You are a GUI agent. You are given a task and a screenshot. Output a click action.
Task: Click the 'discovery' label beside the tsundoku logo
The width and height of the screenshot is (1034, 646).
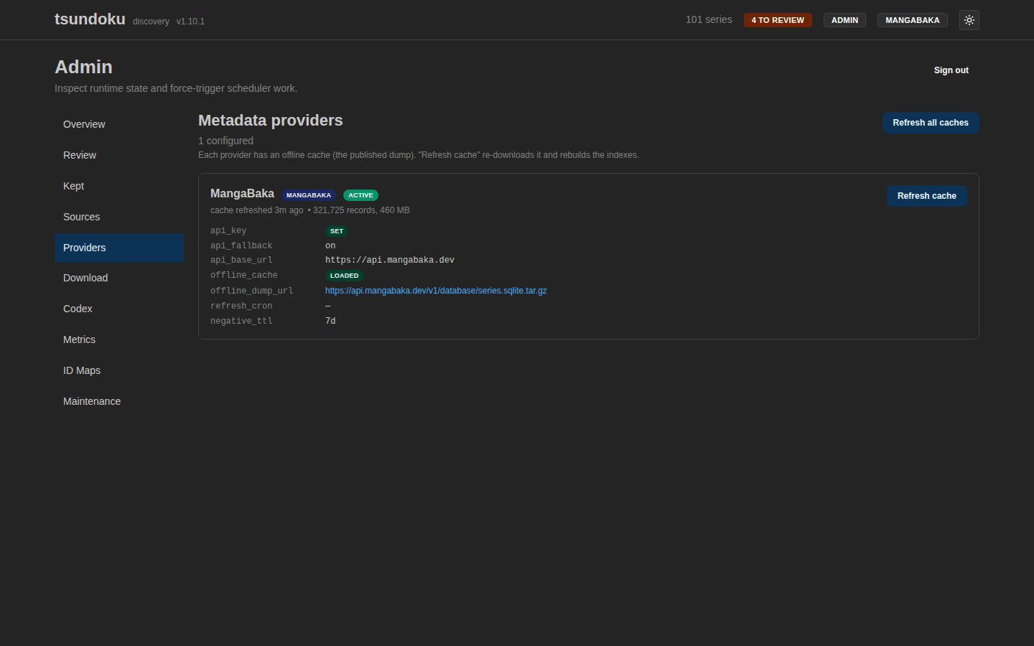pyautogui.click(x=151, y=22)
